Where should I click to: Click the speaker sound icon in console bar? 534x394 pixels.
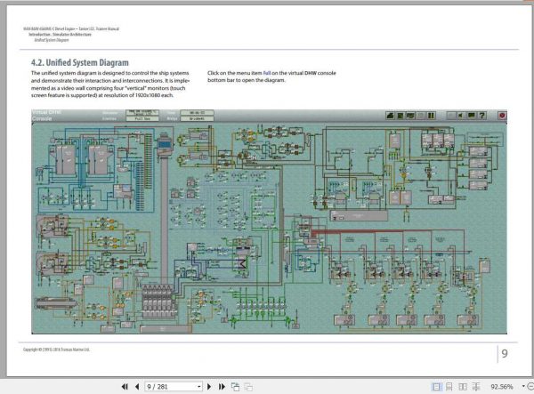460,116
